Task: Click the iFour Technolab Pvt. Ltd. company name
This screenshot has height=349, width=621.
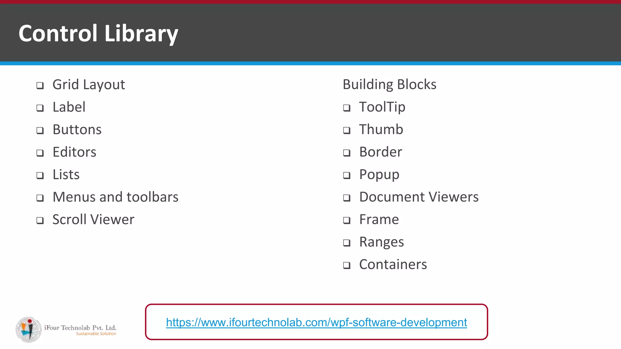Action: [x=80, y=327]
